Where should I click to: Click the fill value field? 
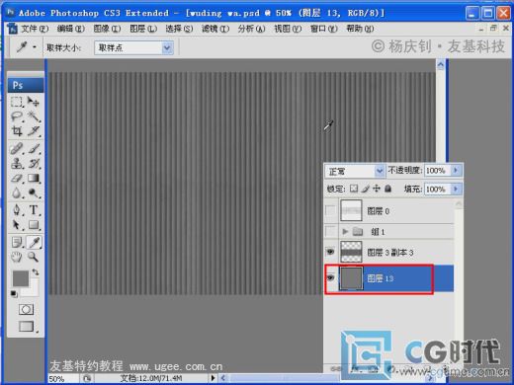tap(438, 189)
